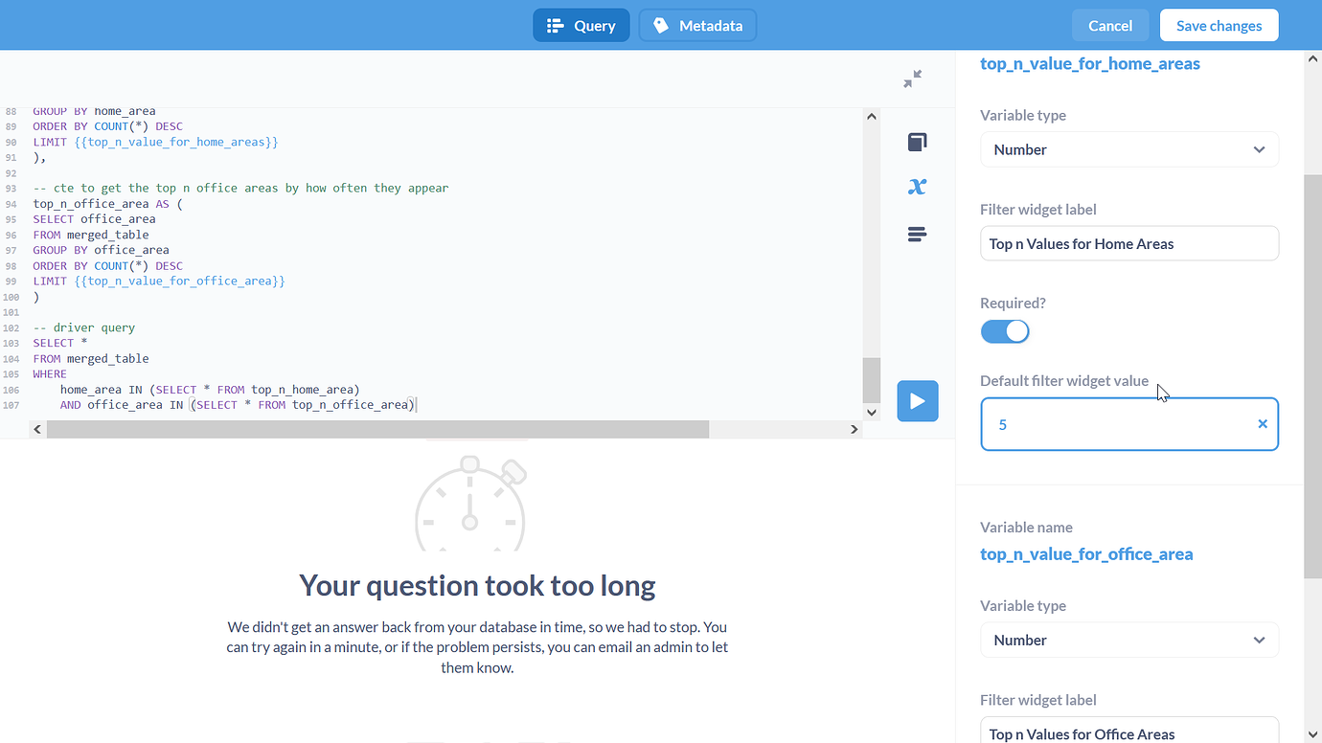
Task: Open home areas Variable type dropdown
Action: tap(1128, 149)
